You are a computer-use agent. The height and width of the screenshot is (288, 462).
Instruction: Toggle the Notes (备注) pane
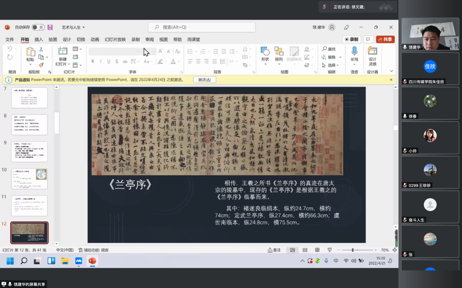point(274,250)
